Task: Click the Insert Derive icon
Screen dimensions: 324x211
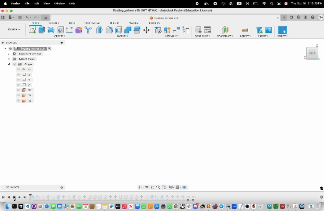Action: tap(259, 30)
